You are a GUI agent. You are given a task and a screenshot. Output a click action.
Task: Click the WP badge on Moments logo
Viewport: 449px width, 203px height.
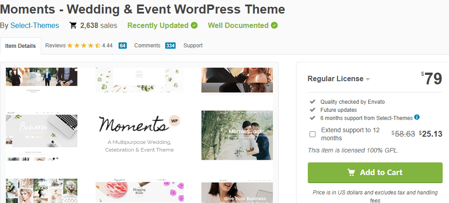click(174, 121)
